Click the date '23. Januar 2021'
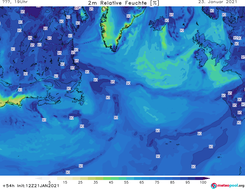 tap(218, 2)
